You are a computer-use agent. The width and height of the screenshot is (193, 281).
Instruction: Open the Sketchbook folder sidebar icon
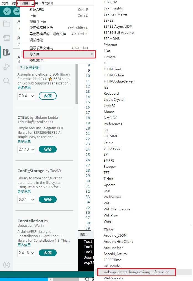pyautogui.click(x=7, y=24)
